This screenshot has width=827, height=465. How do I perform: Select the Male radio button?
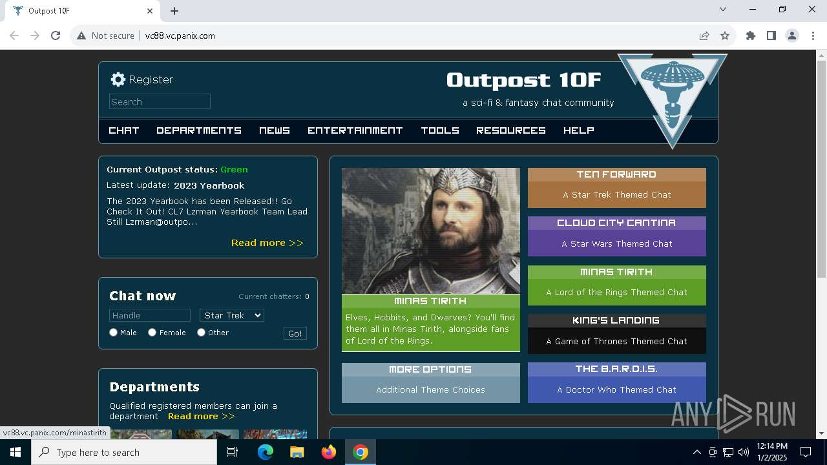pos(114,333)
